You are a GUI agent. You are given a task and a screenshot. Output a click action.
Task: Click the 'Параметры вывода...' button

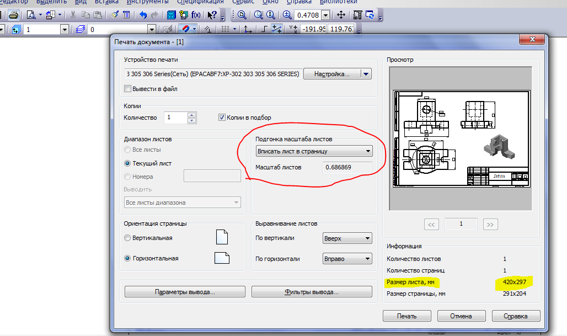coord(185,292)
